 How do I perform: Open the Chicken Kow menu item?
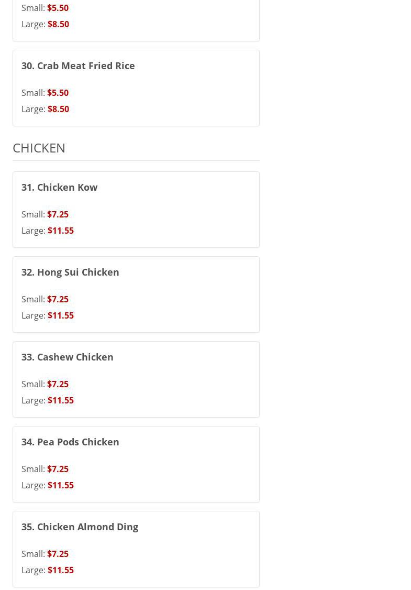(59, 187)
